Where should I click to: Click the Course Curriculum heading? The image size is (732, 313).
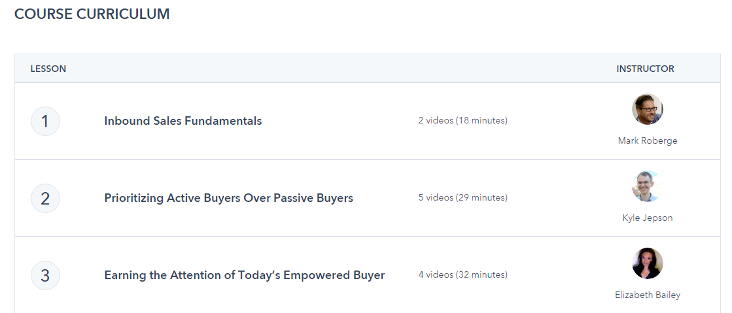coord(92,14)
